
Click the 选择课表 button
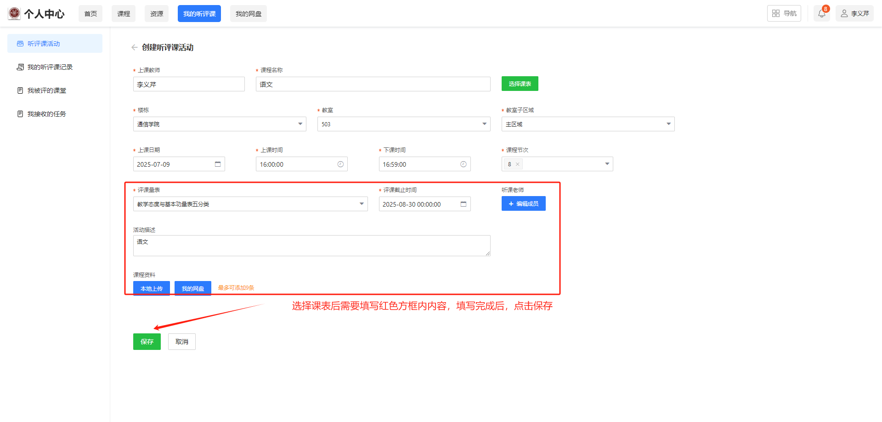tap(520, 84)
